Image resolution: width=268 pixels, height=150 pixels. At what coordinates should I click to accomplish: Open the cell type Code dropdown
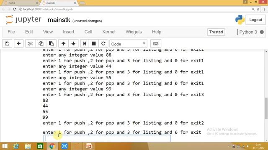(128, 44)
